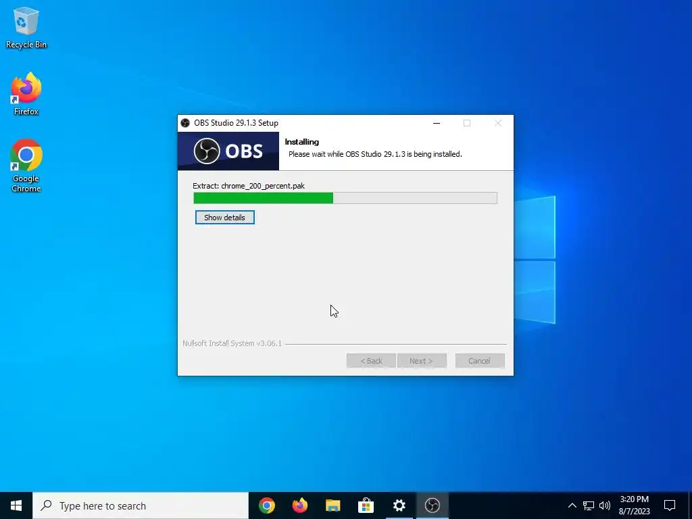692x519 pixels.
Task: Click the disabled Back button
Action: (371, 361)
